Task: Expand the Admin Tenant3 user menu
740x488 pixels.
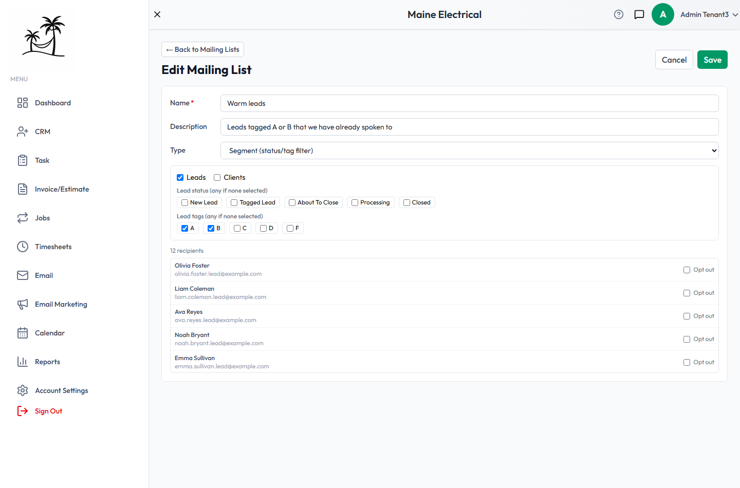Action: (x=709, y=14)
